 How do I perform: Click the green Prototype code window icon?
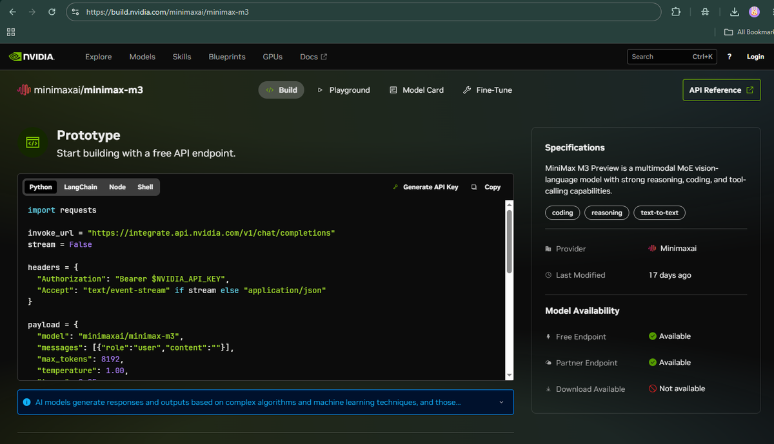33,142
